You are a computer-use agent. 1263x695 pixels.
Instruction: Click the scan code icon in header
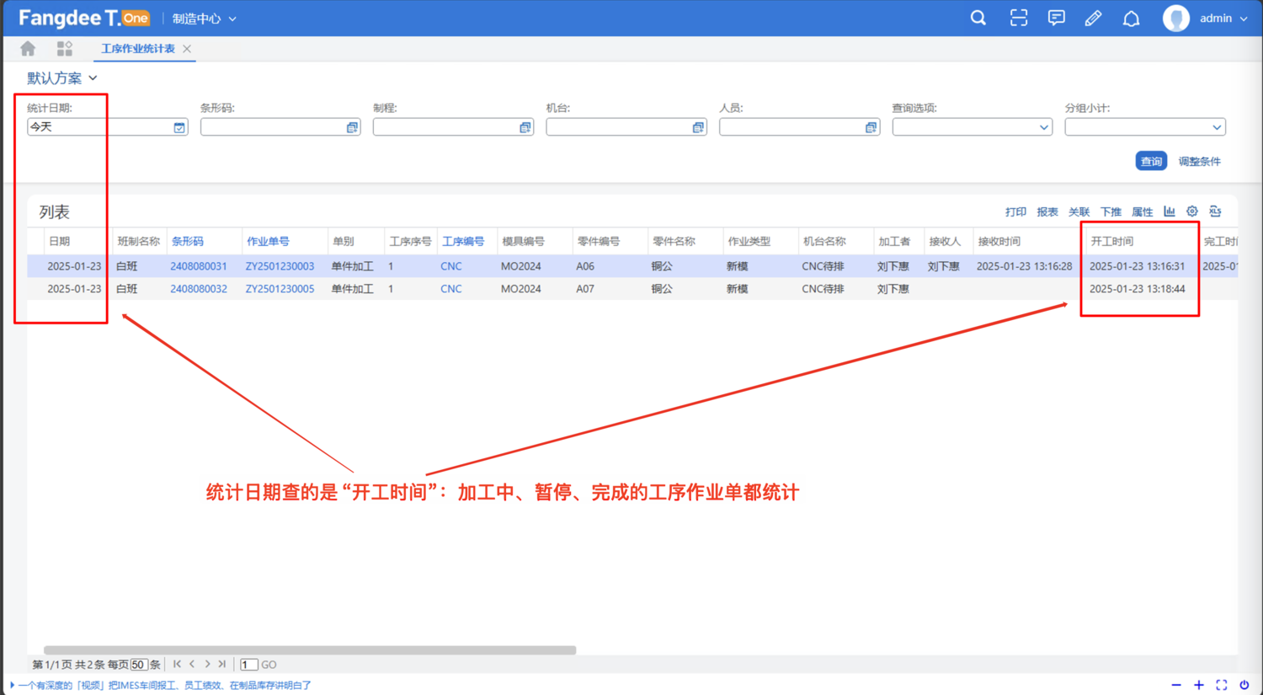[1019, 18]
